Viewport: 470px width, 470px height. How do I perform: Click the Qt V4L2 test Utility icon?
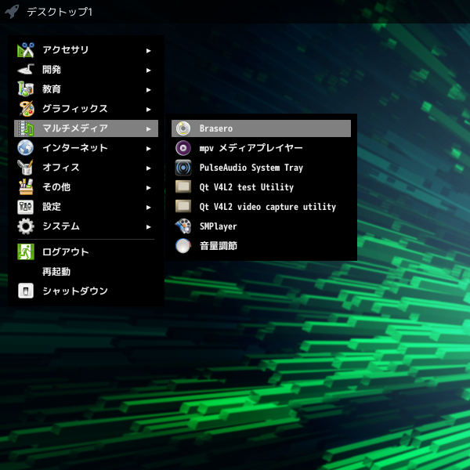pyautogui.click(x=183, y=186)
